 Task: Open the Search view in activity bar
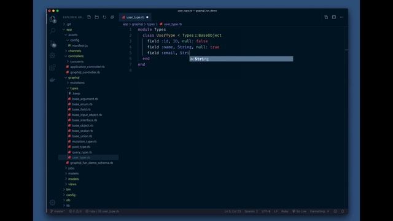click(52, 31)
